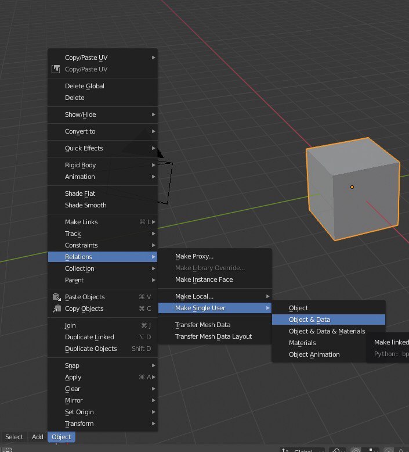
Task: Expand the Make Links submenu
Action: [x=103, y=222]
